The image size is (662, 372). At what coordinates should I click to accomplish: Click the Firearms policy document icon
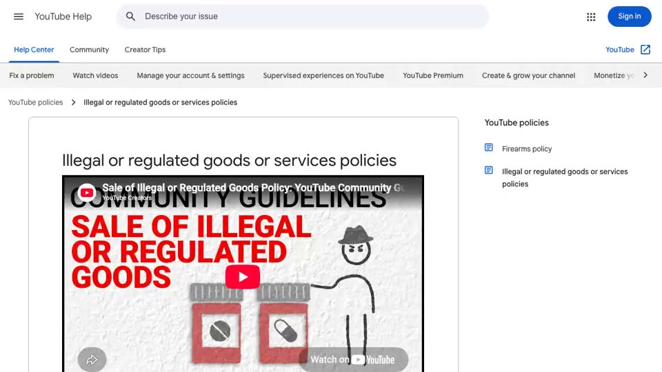(x=488, y=147)
